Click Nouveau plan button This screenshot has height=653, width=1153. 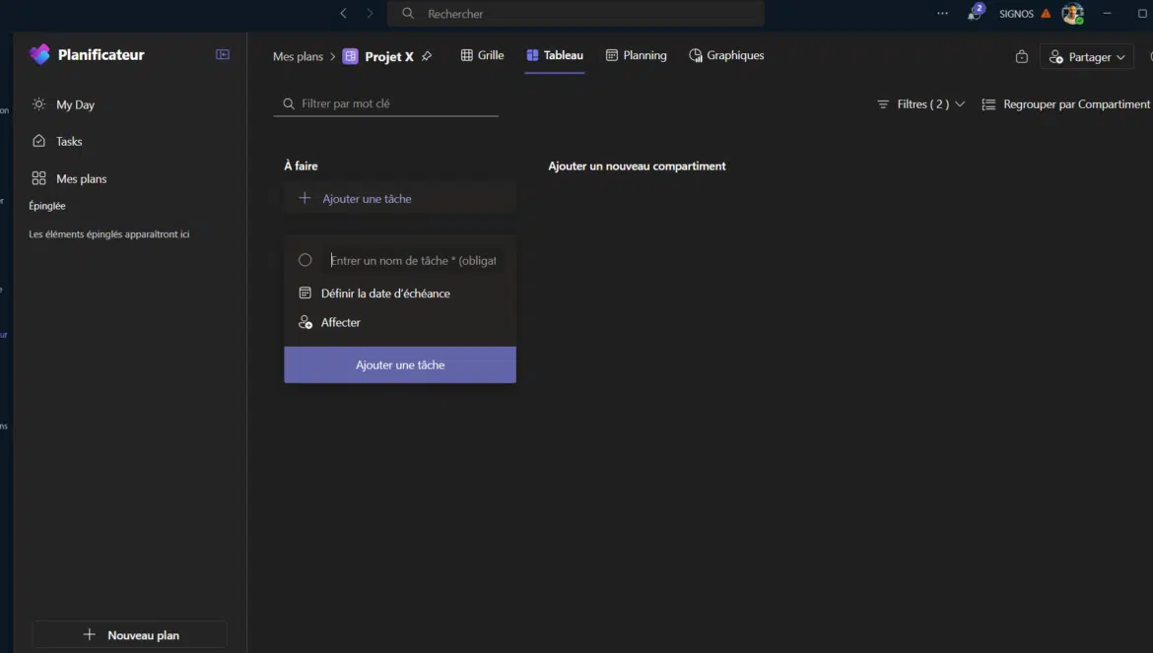coord(130,635)
